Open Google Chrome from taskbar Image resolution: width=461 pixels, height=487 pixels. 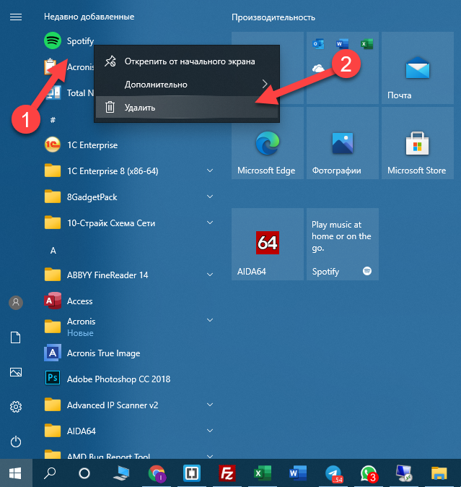[157, 473]
